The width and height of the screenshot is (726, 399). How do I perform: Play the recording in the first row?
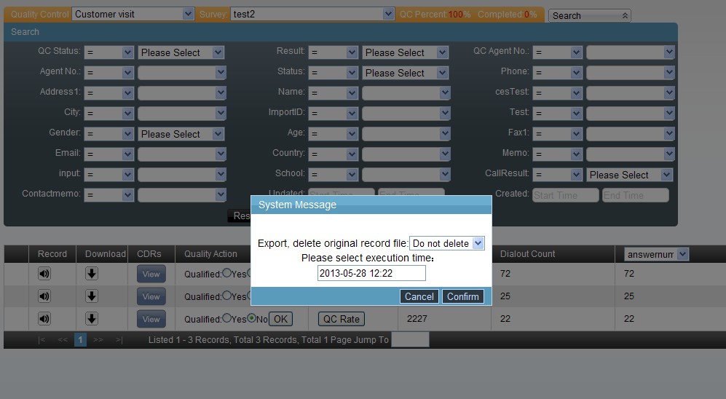tap(44, 274)
